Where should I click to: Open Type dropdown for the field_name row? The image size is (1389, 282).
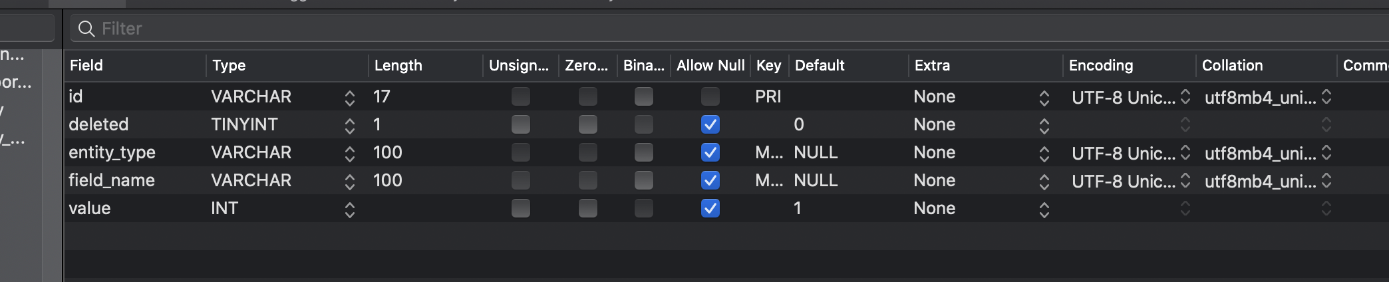coord(350,182)
